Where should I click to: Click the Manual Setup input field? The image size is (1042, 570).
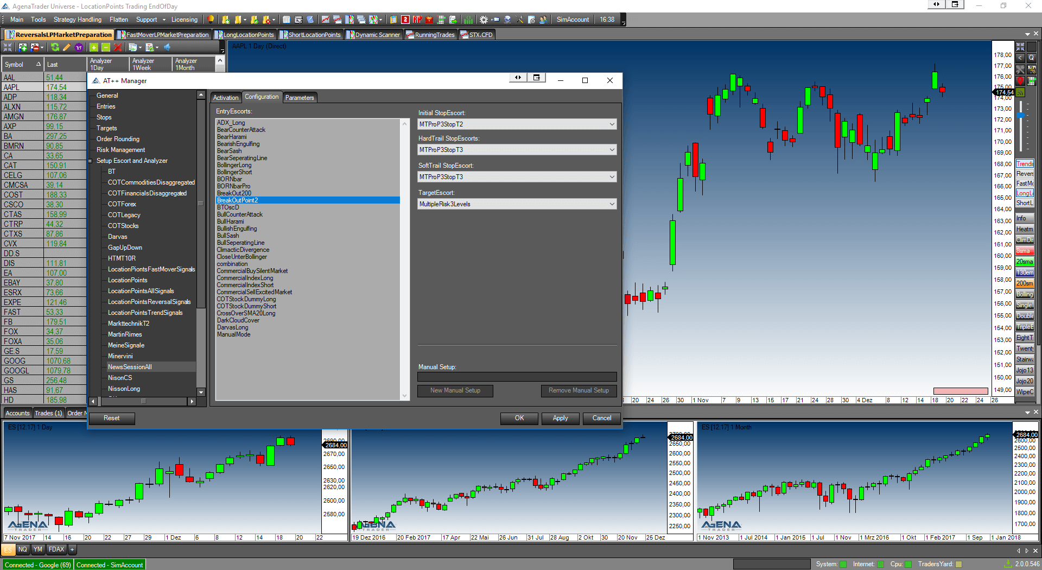coord(517,377)
